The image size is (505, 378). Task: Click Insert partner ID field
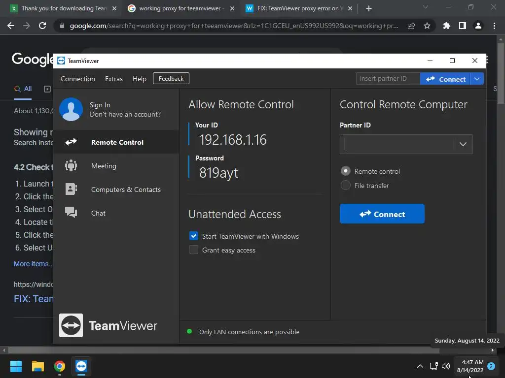(x=388, y=79)
